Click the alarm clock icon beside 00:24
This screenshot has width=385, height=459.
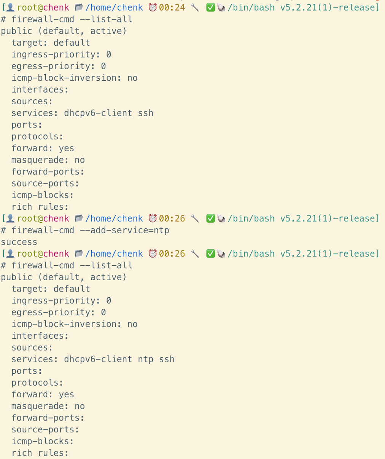point(153,7)
